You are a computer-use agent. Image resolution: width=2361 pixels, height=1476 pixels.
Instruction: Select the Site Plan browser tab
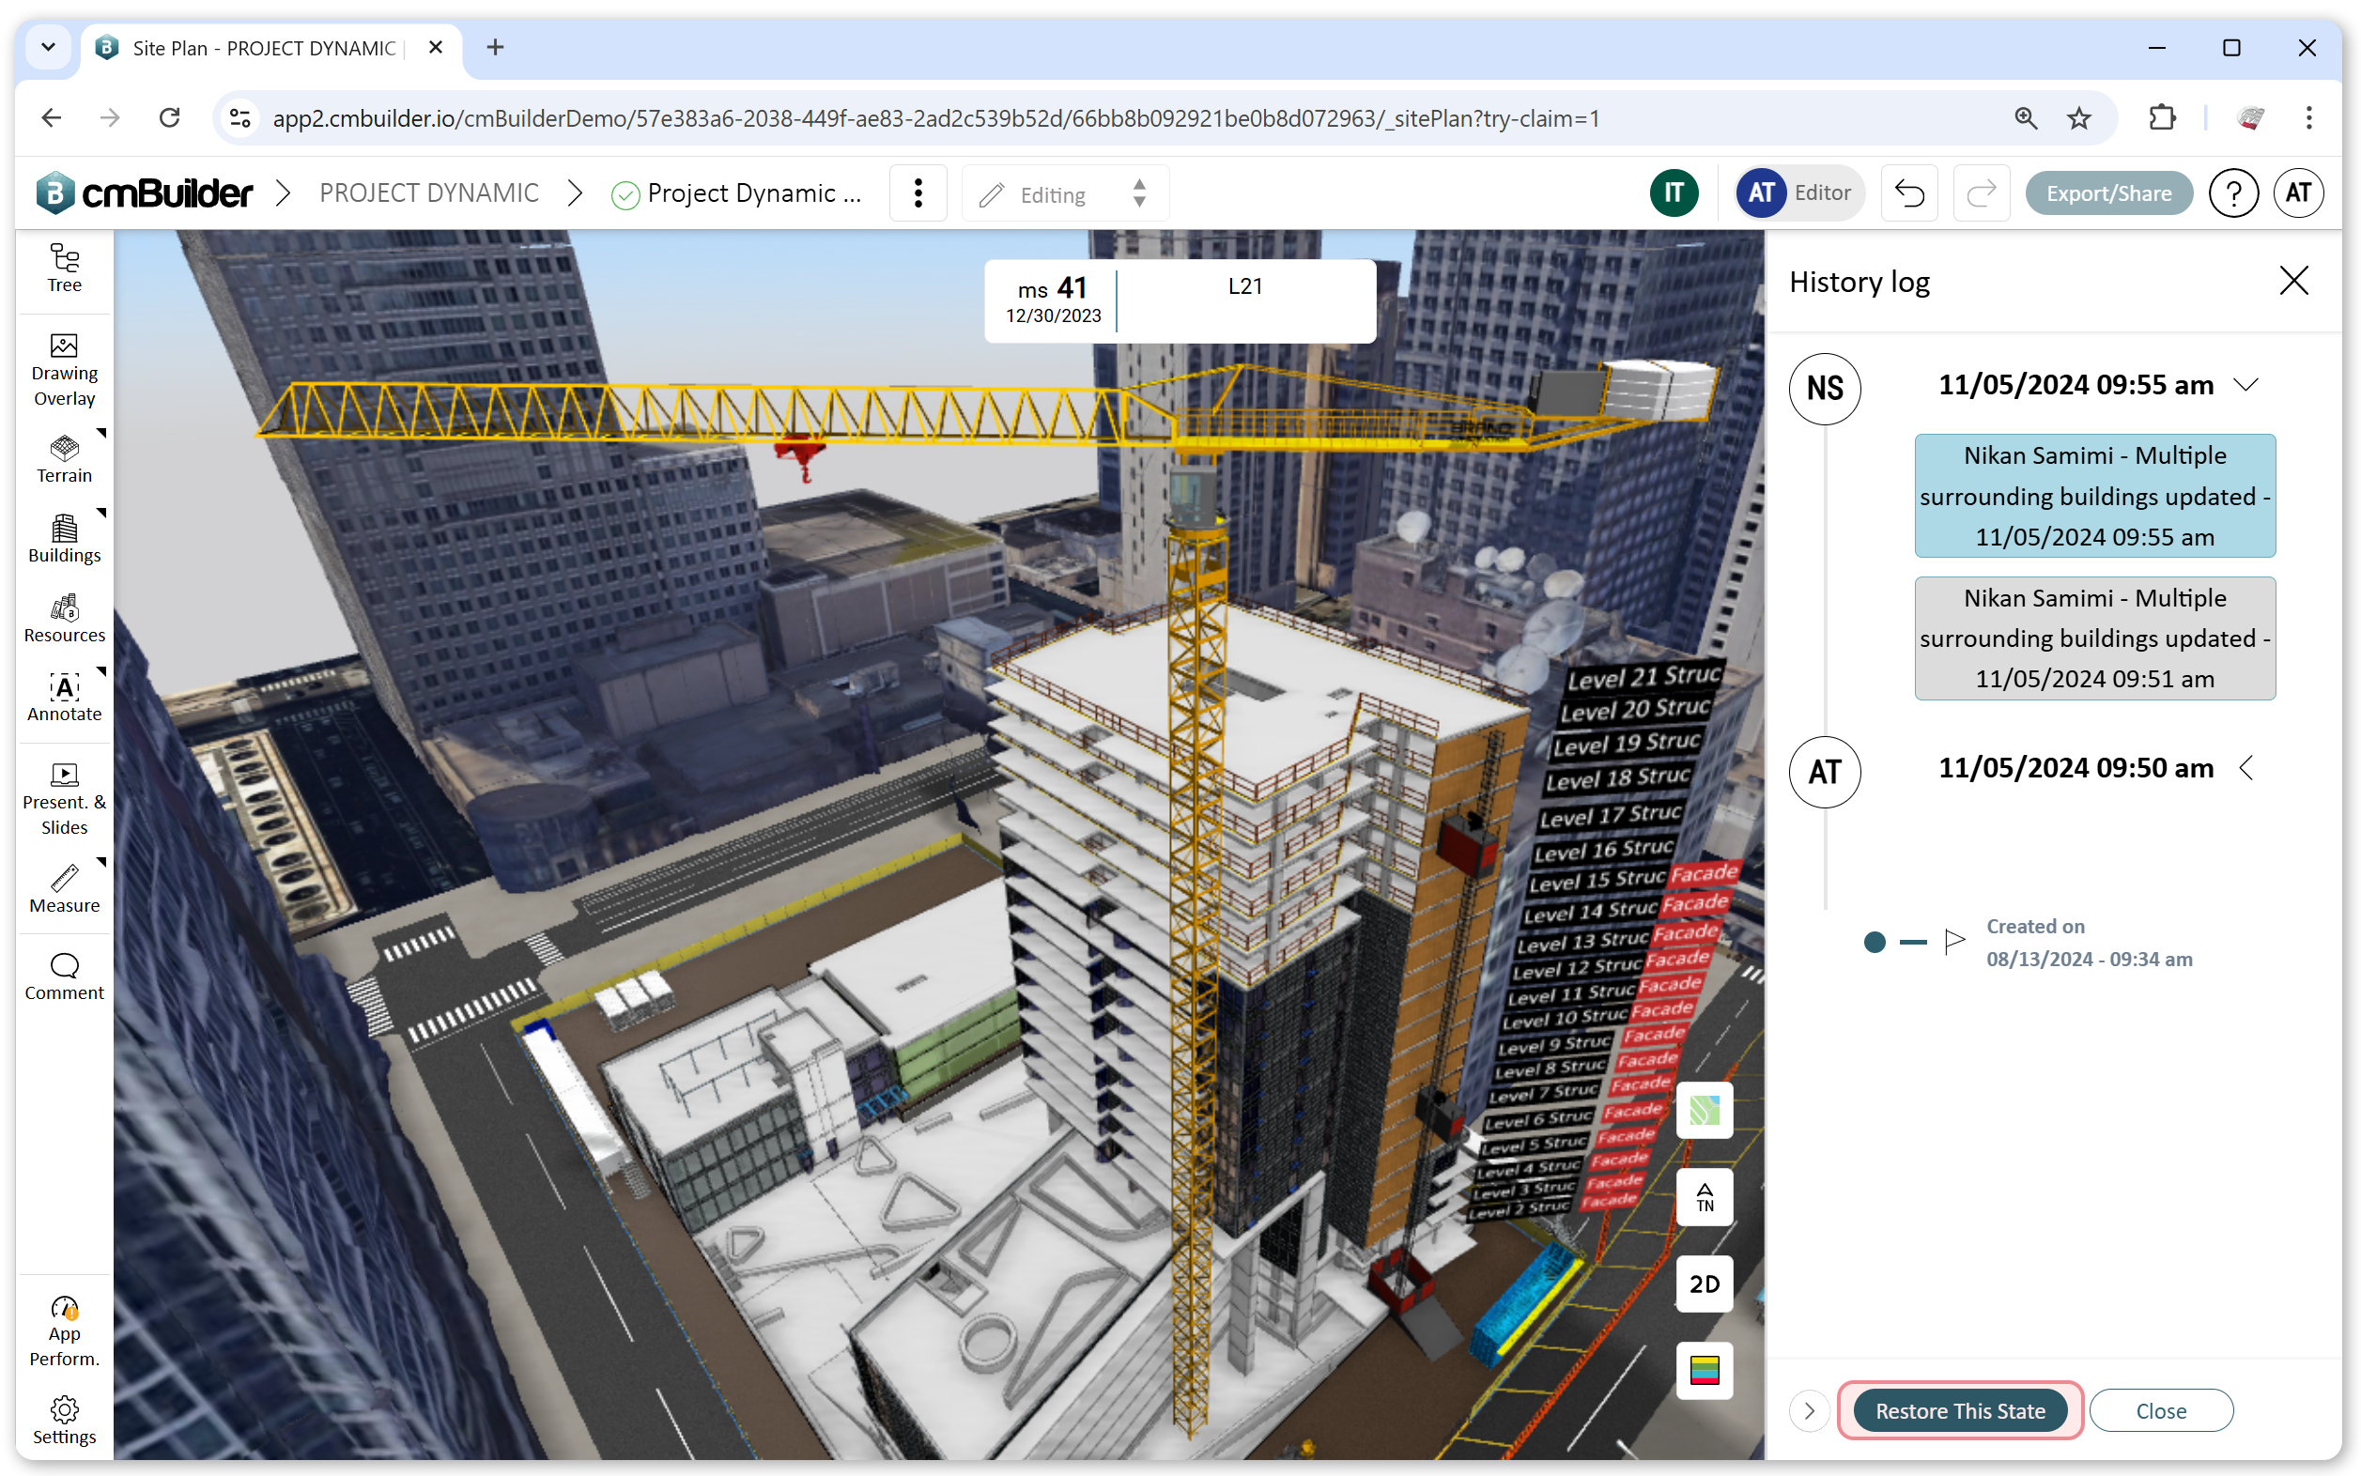[x=271, y=48]
